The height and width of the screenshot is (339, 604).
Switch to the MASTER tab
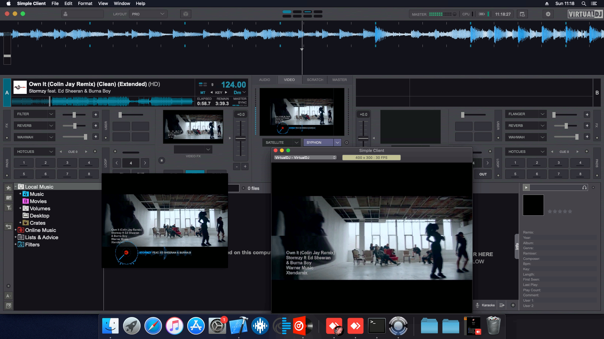coord(339,80)
